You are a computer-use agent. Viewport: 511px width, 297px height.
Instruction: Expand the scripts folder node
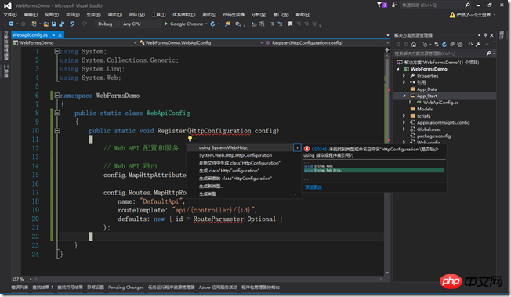[x=404, y=116]
